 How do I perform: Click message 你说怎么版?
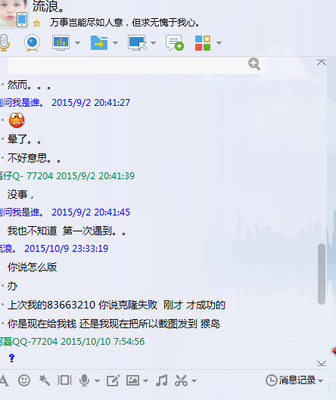(33, 267)
